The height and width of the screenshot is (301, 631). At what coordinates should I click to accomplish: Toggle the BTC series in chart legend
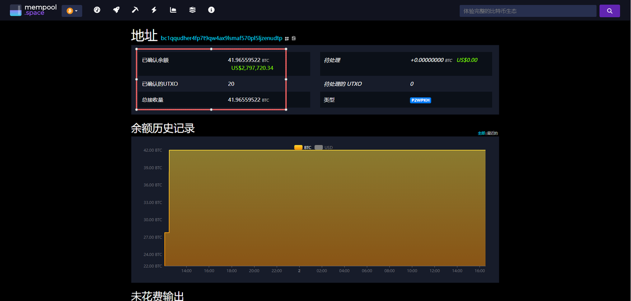pyautogui.click(x=303, y=148)
